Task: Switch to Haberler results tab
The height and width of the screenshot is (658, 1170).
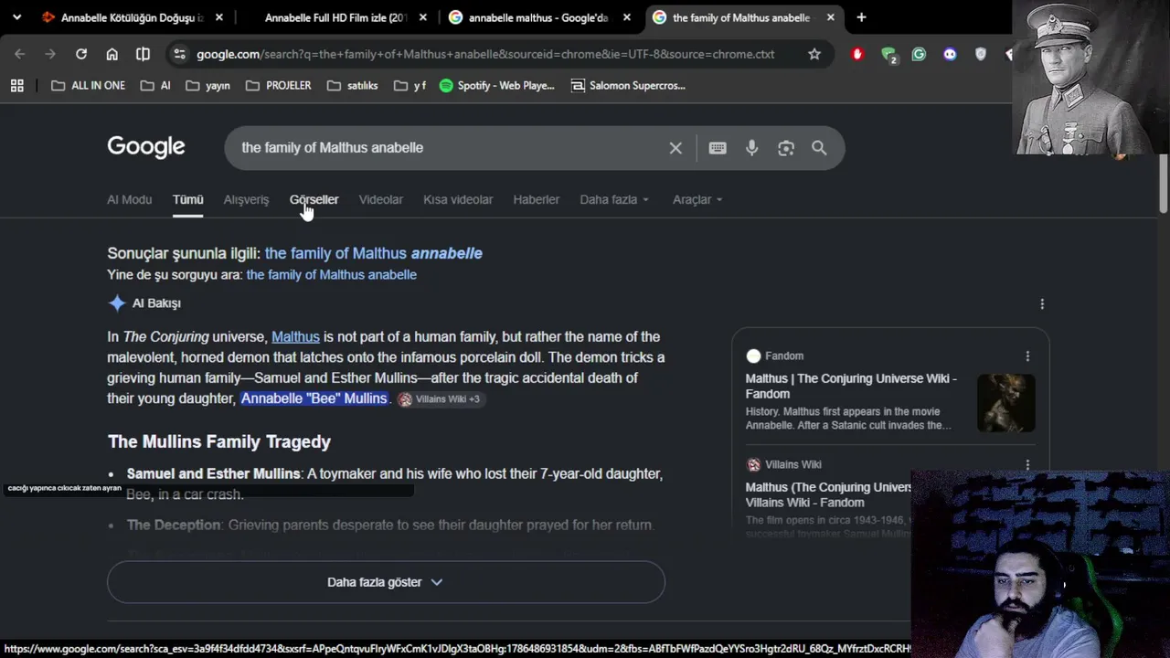Action: [536, 199]
